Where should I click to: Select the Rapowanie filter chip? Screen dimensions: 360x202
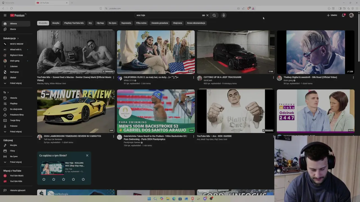(126, 23)
